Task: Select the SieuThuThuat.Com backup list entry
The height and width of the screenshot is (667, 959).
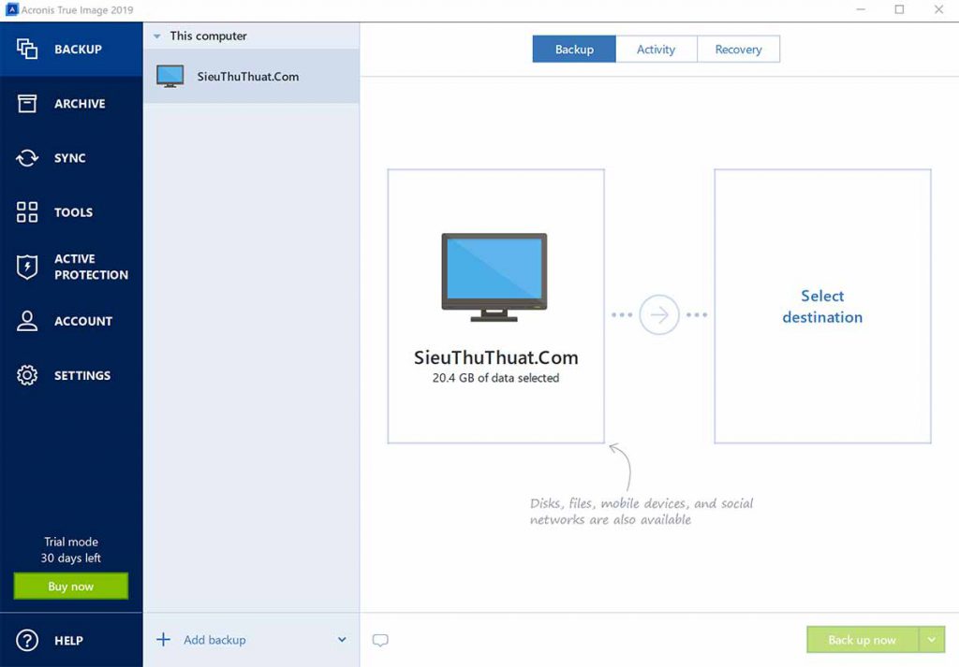Action: coord(251,77)
